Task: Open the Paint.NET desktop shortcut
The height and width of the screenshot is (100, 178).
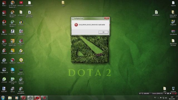Action: point(4,89)
